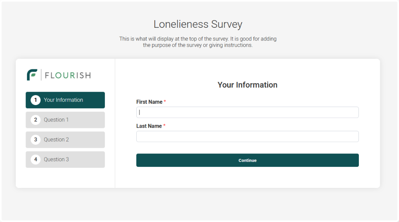This screenshot has width=399, height=222.
Task: Click the FLOURISH wordmark text
Action: (68, 75)
